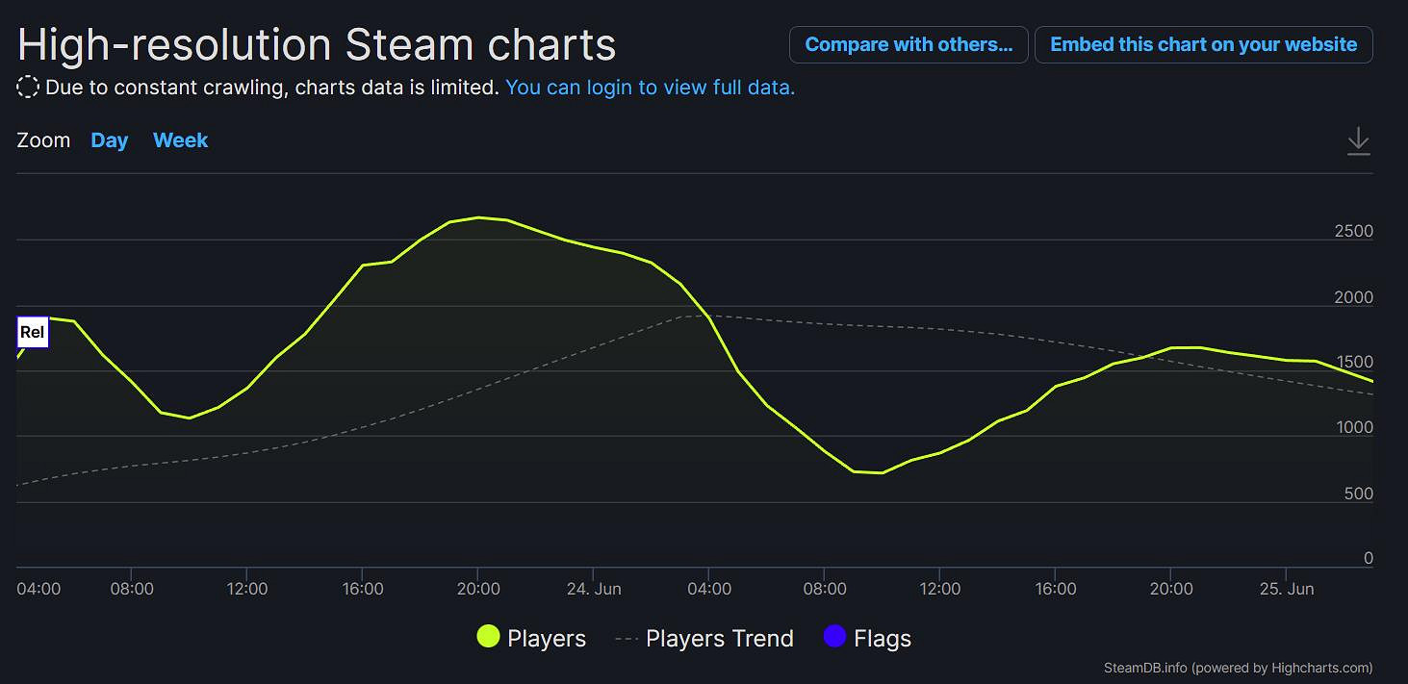Click the Compare with others button
This screenshot has width=1408, height=684.
pyautogui.click(x=908, y=45)
